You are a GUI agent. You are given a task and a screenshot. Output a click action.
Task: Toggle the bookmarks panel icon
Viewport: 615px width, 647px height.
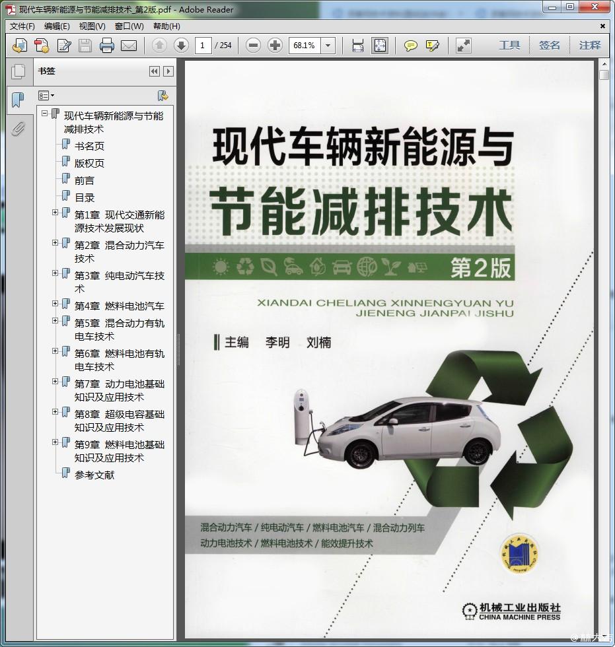tap(18, 100)
